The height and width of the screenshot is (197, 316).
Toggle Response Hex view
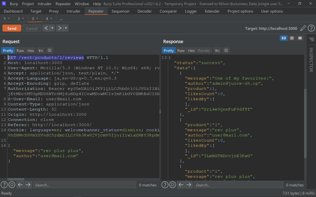tap(191, 50)
